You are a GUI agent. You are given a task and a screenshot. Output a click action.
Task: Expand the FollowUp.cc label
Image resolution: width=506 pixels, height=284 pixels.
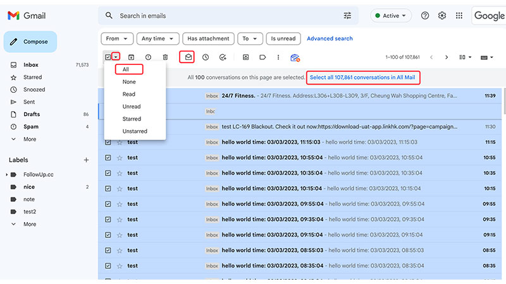coord(6,175)
